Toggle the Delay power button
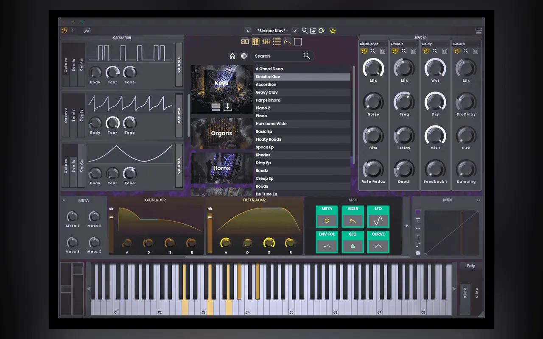 [x=426, y=51]
